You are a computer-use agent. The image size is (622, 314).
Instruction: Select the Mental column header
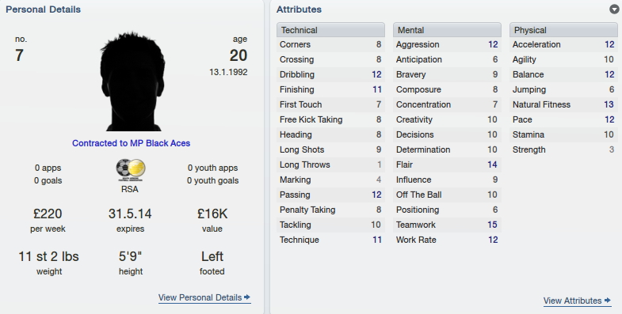pos(447,30)
